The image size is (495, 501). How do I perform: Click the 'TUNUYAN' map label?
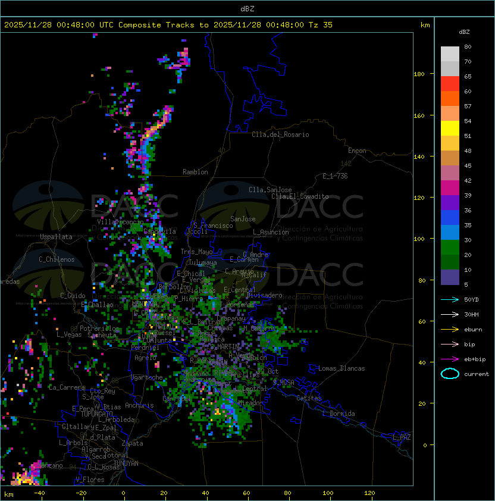(x=126, y=464)
